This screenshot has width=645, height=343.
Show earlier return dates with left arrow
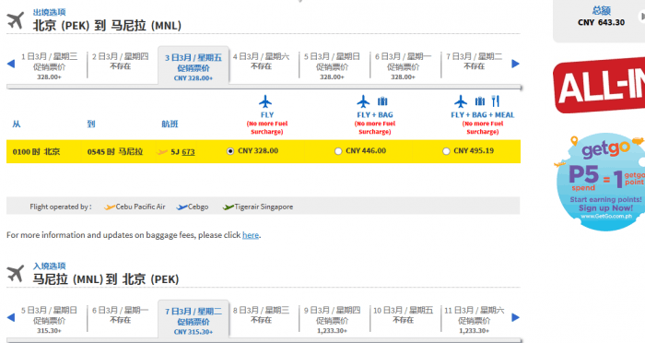11,317
